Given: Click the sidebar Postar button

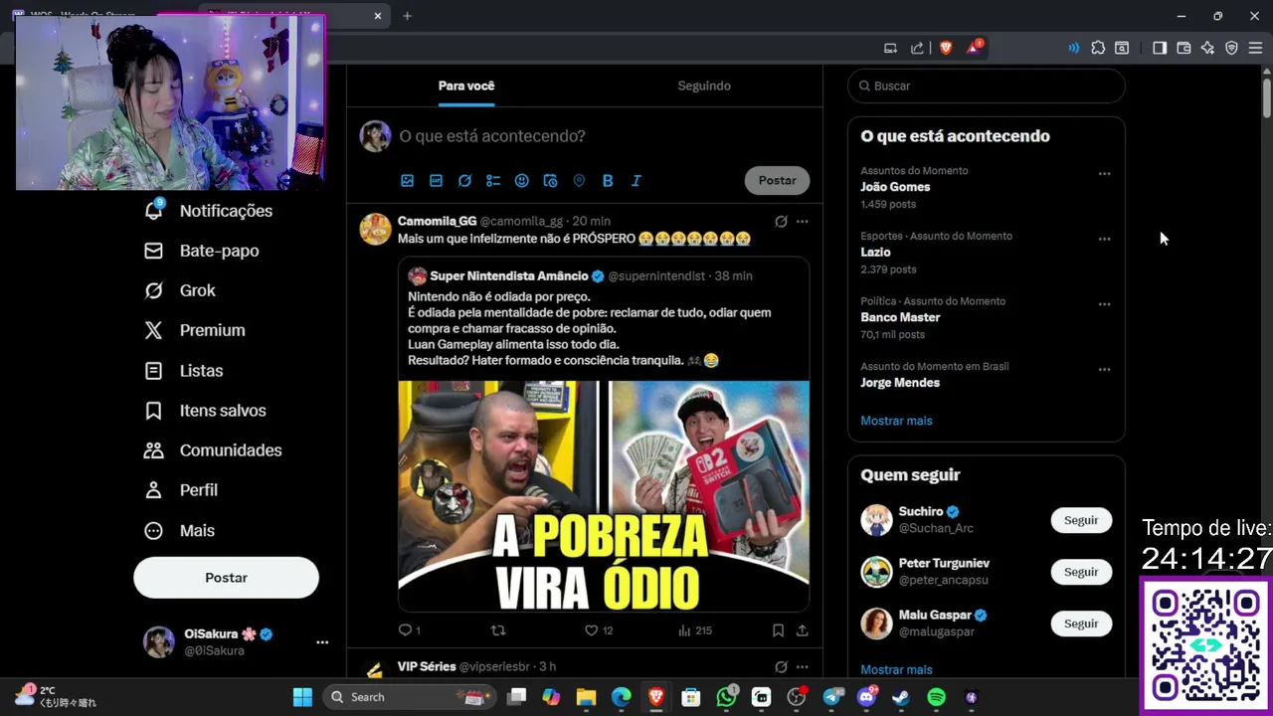Looking at the screenshot, I should 226,578.
